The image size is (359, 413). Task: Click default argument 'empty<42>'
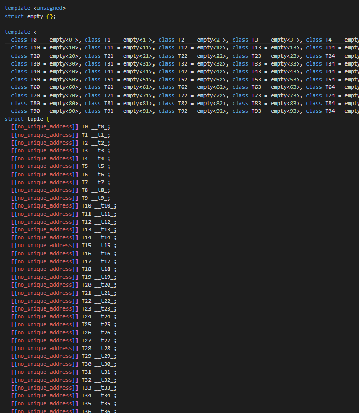coord(212,71)
